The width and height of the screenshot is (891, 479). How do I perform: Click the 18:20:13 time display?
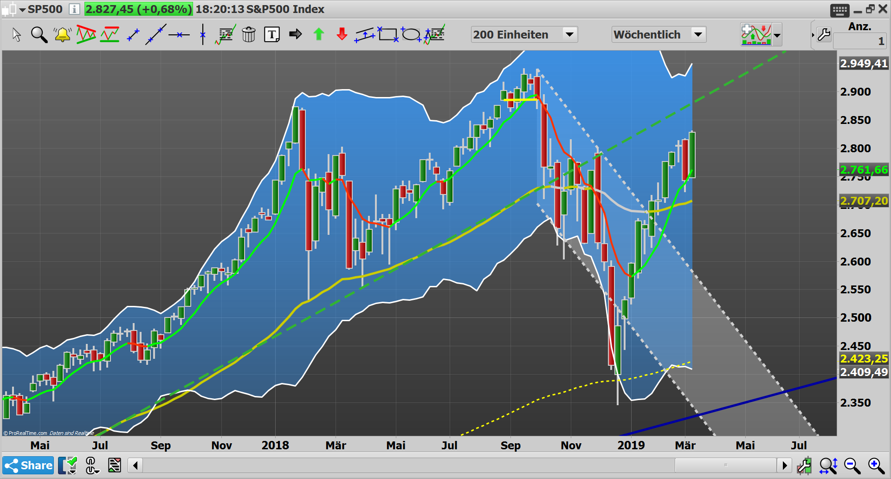point(220,9)
